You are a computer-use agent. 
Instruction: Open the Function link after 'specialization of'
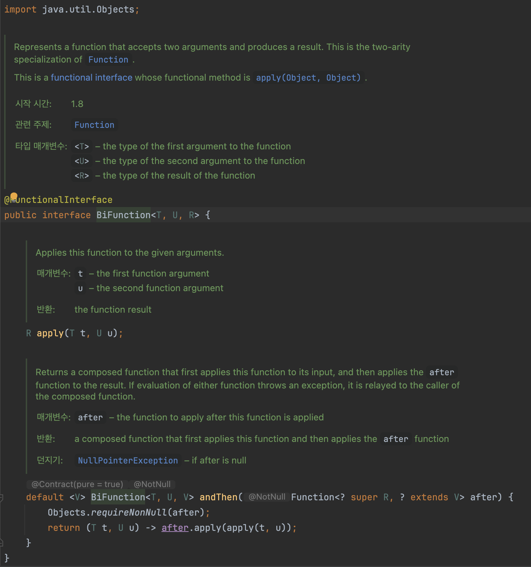point(108,60)
